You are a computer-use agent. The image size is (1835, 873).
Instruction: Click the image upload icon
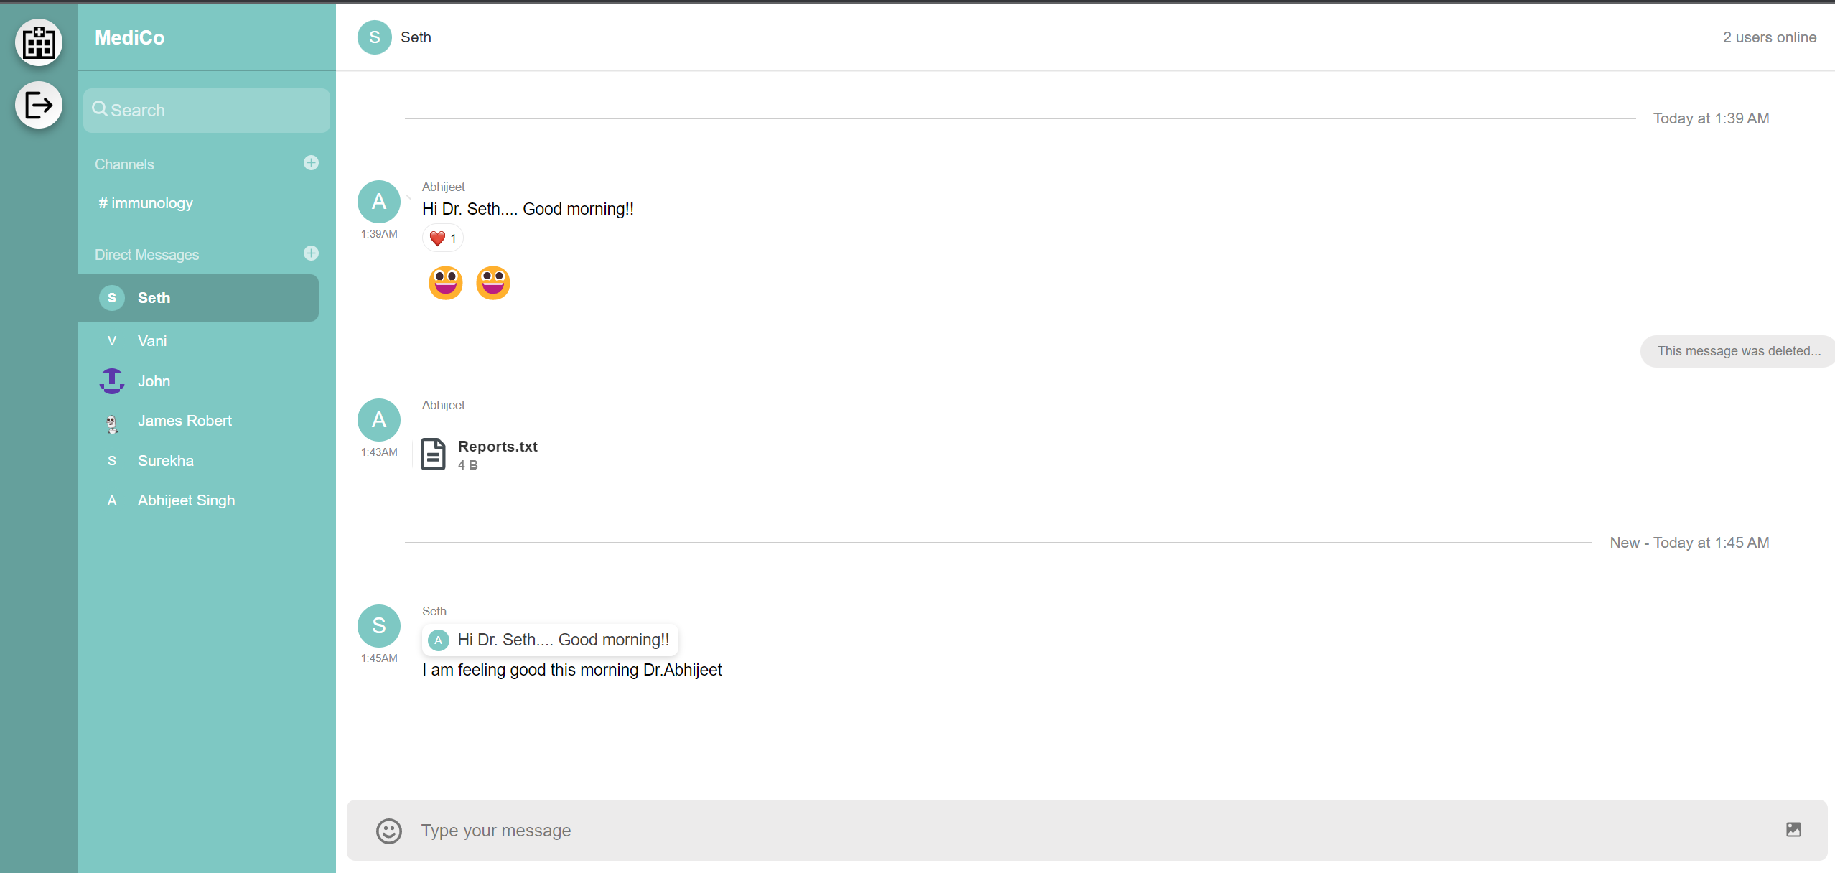point(1793,830)
